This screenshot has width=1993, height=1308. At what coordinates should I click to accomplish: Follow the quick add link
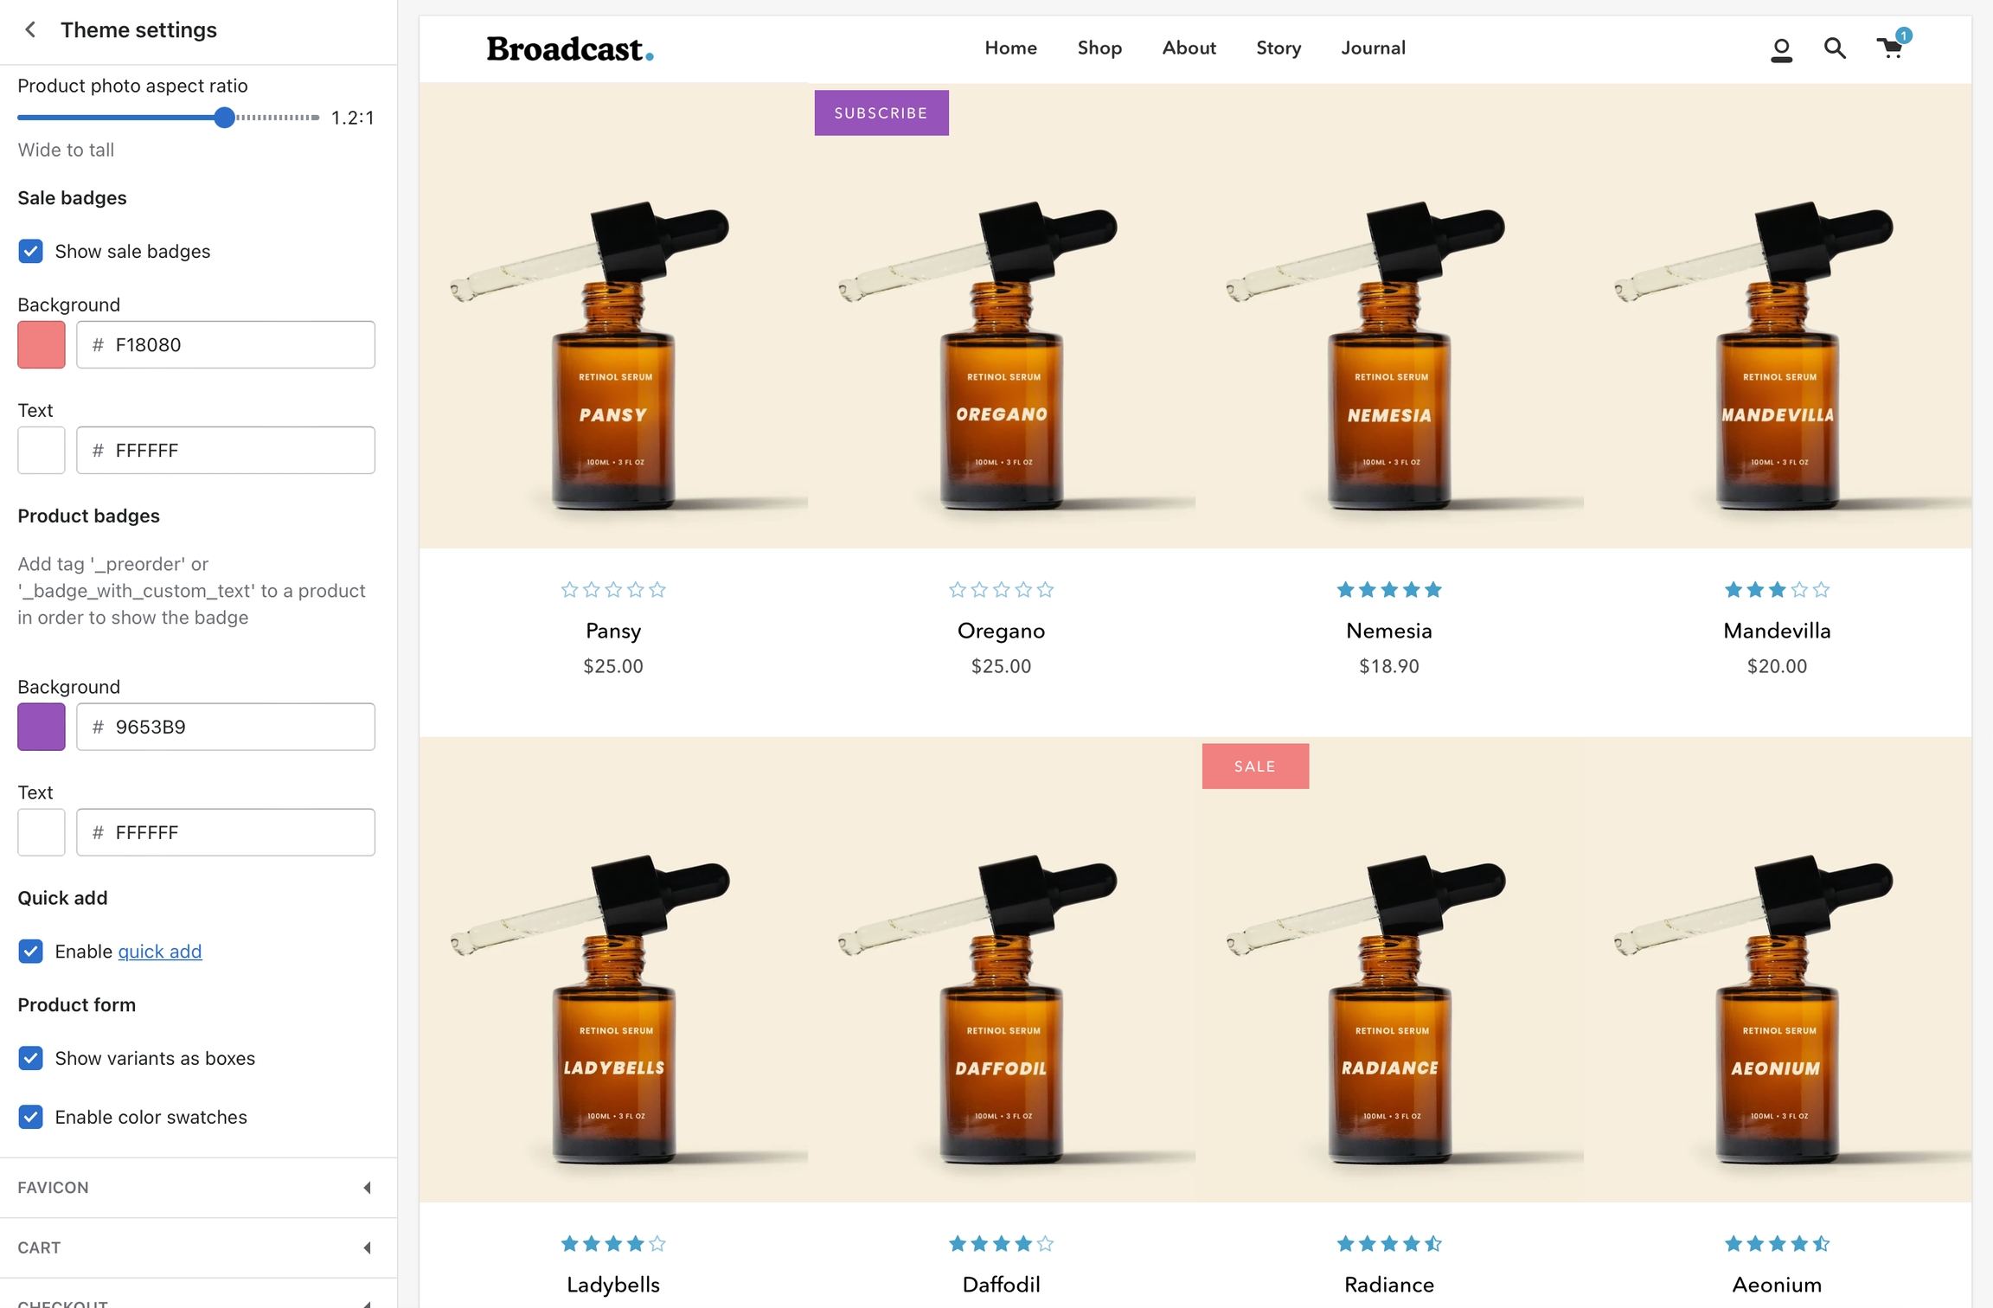pyautogui.click(x=159, y=952)
